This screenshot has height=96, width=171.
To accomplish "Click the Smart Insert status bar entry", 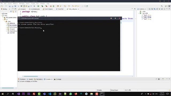I will (115, 90).
